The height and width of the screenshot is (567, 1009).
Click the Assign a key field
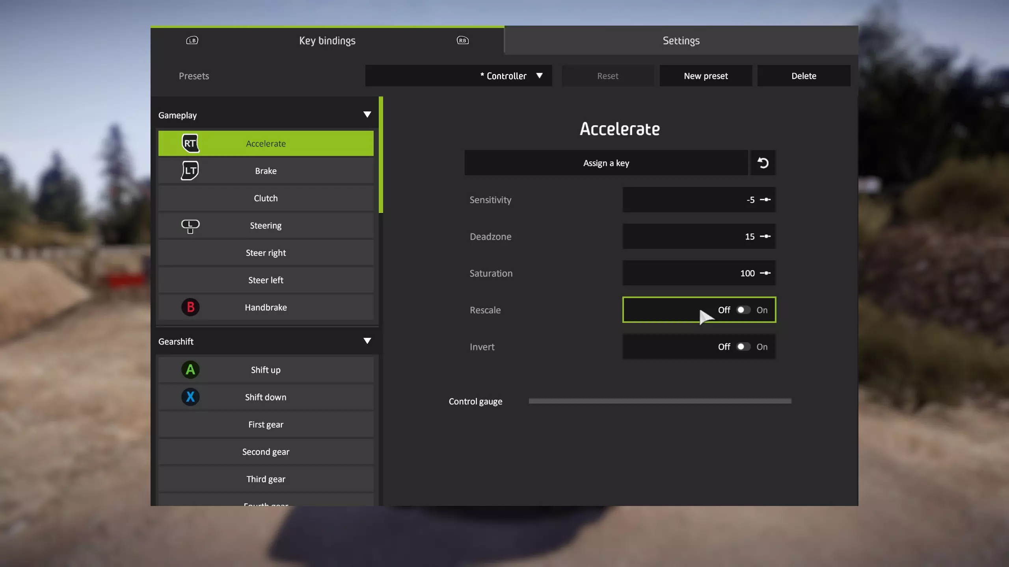pyautogui.click(x=606, y=163)
